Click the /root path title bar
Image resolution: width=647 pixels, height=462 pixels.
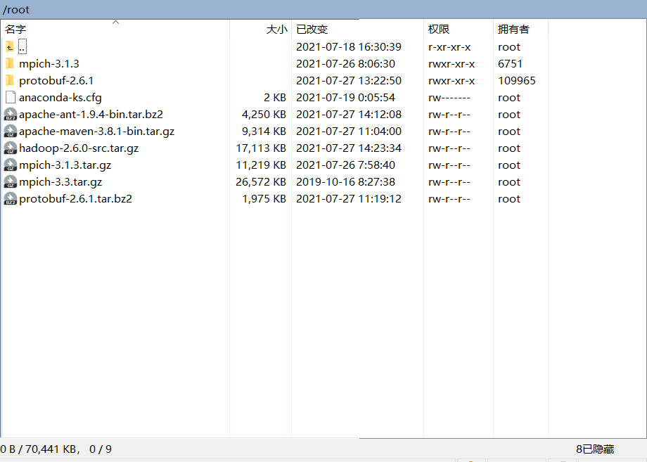[x=323, y=9]
